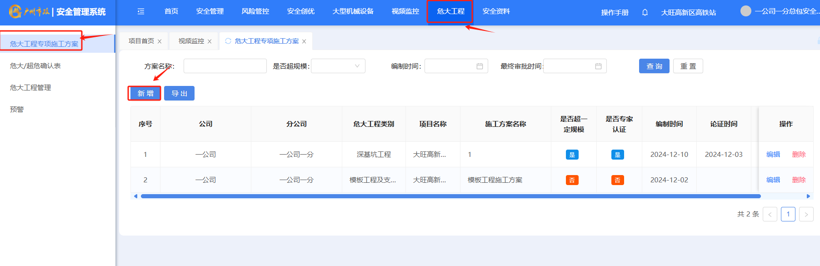Open the notification bell icon
This screenshot has width=820, height=266.
pos(645,12)
